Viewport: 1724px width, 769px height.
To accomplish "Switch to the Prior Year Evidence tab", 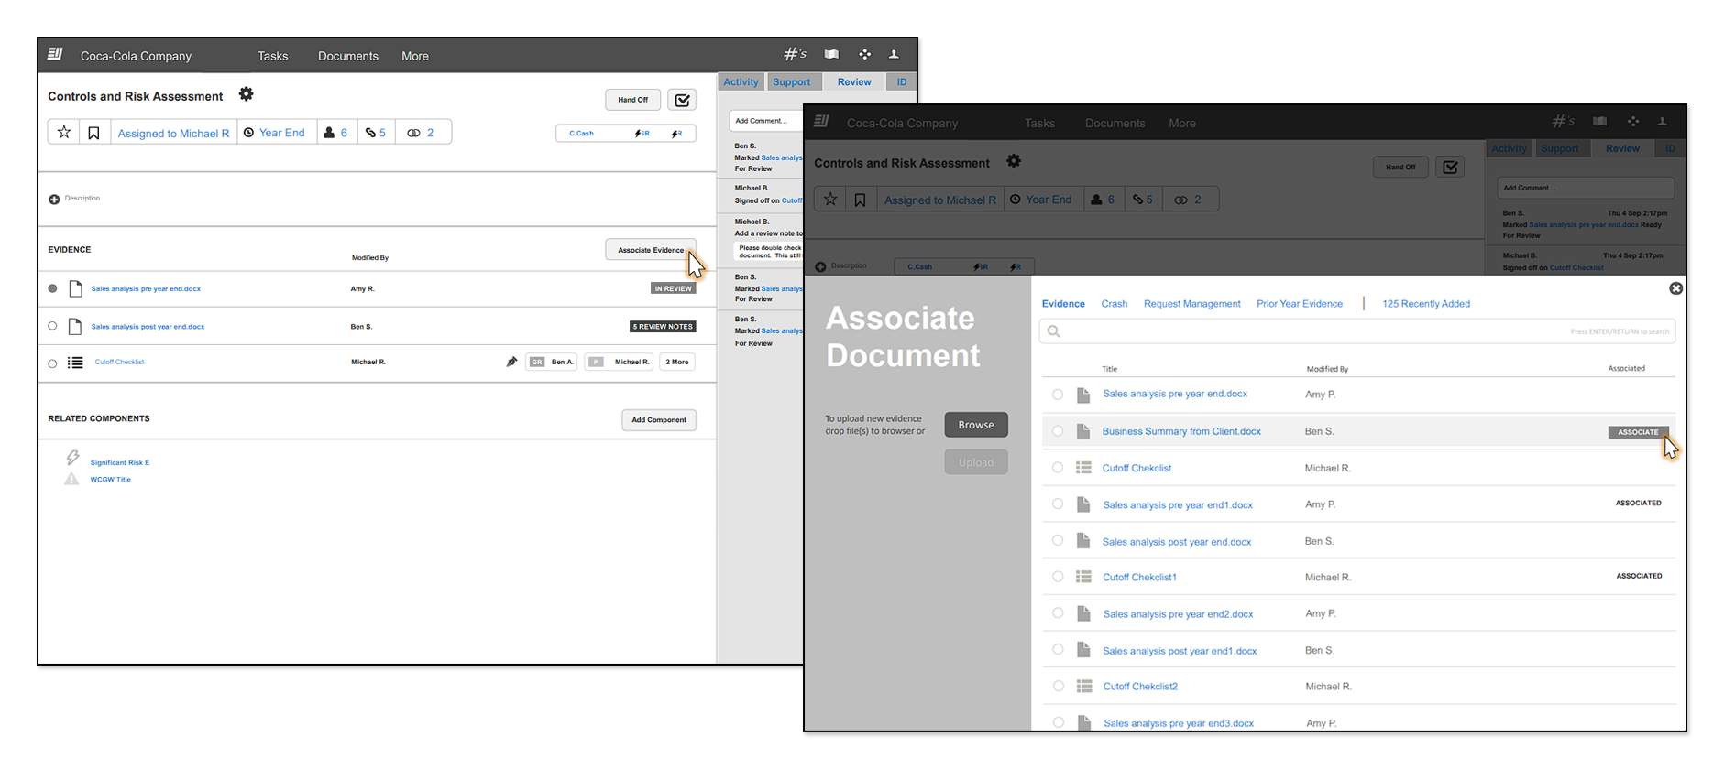I will (1299, 304).
